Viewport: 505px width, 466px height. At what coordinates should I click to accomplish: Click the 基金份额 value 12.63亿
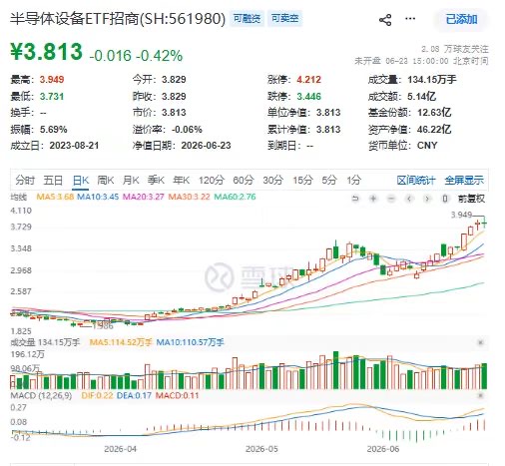pos(434,113)
